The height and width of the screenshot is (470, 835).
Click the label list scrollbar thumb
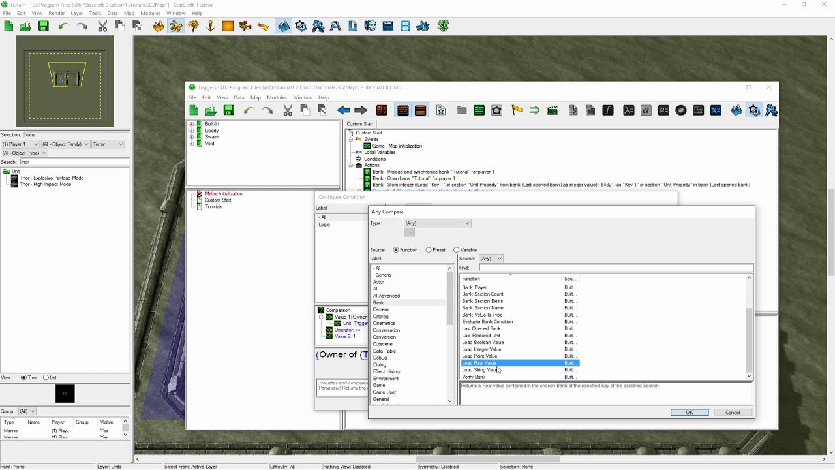click(x=449, y=299)
